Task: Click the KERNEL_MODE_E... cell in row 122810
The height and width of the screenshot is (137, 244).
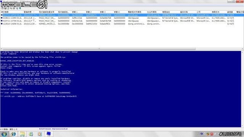Action: click(x=47, y=24)
